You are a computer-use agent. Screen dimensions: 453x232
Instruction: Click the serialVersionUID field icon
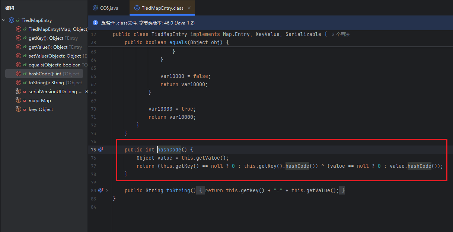click(19, 92)
